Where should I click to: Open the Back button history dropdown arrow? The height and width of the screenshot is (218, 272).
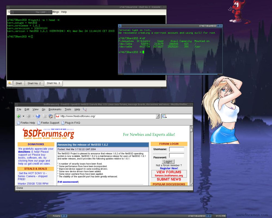[23, 116]
